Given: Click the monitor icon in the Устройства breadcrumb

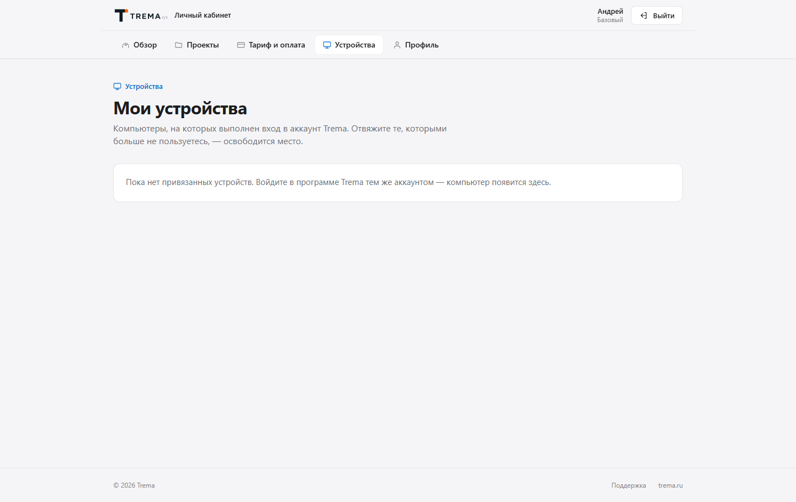Looking at the screenshot, I should (x=117, y=87).
